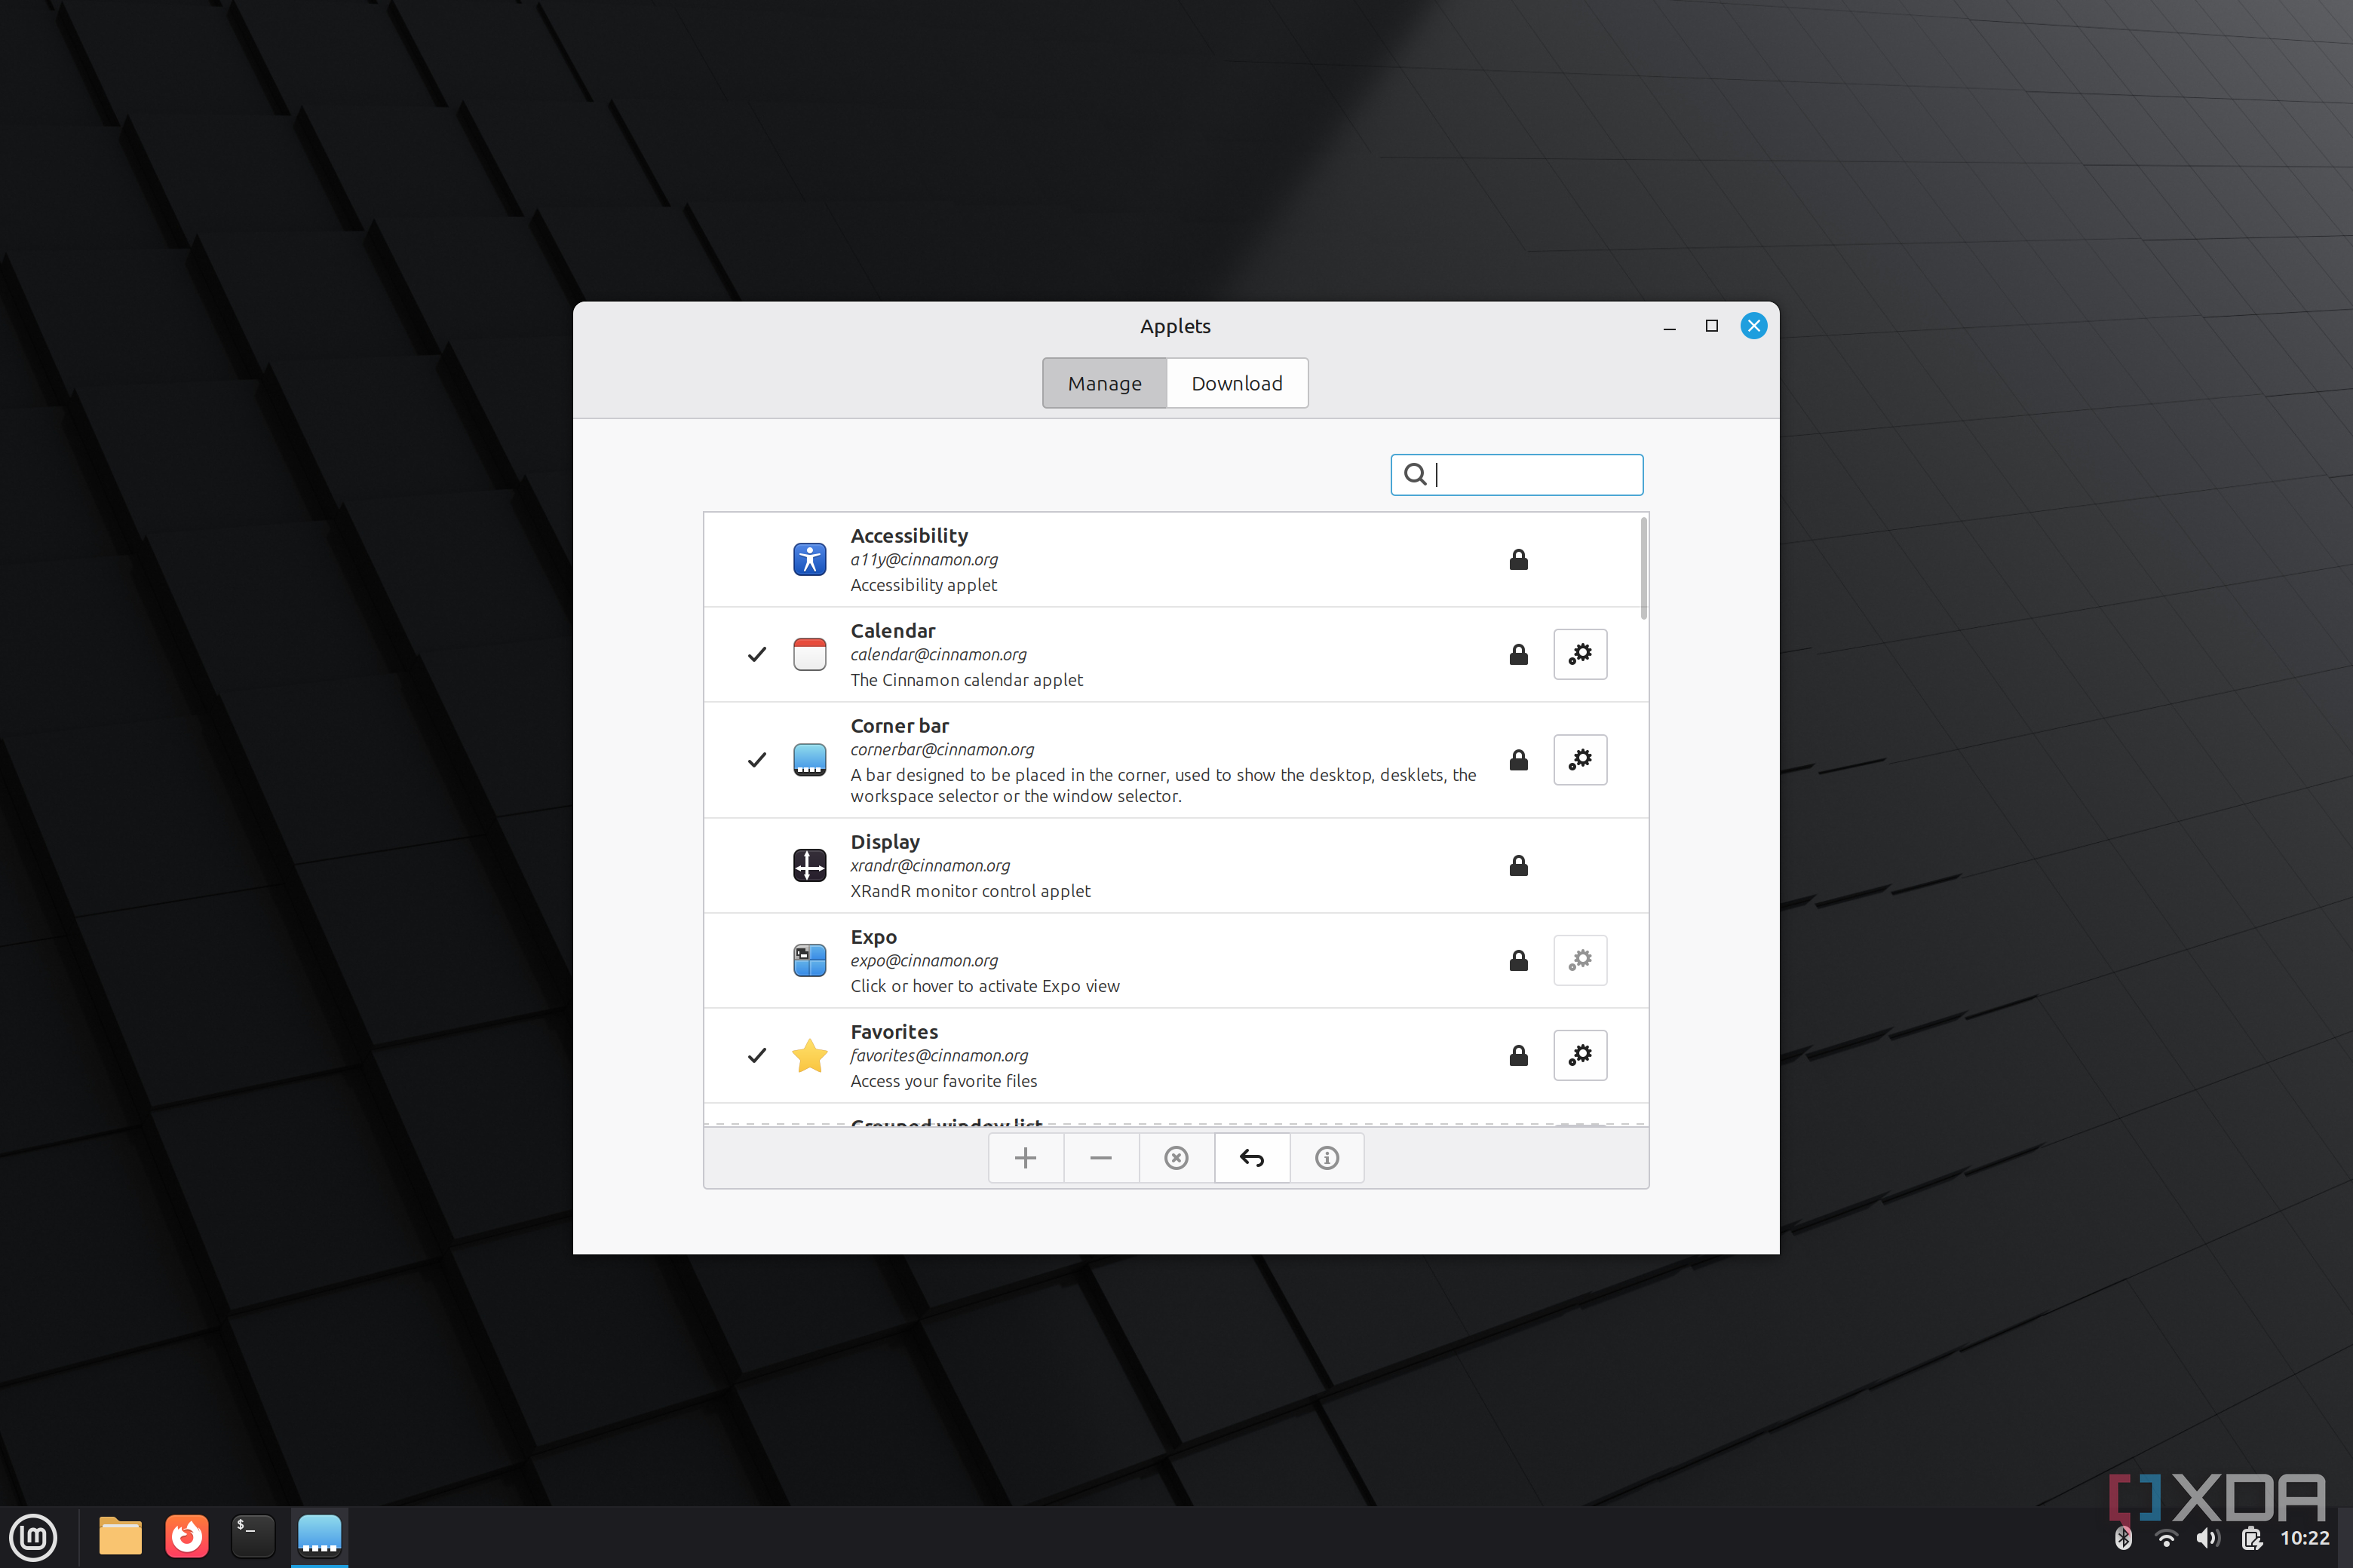Open the Terminal from the panel

pyautogui.click(x=253, y=1536)
